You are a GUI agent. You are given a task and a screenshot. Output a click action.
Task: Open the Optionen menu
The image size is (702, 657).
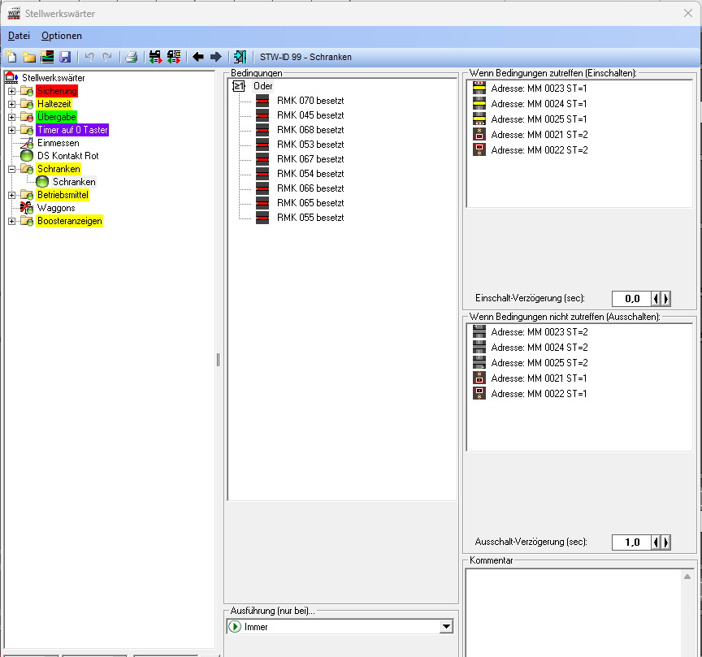(62, 36)
